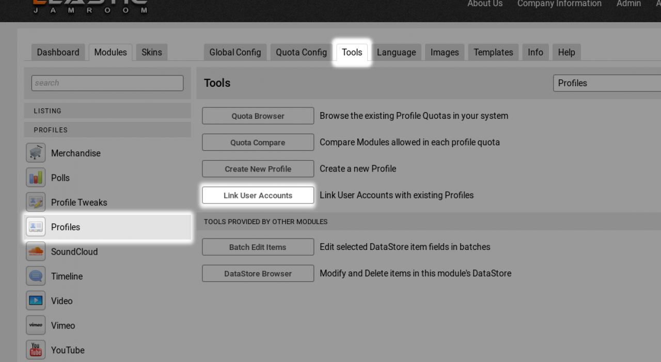661x362 pixels.
Task: Click the Profile Tweaks module icon
Action: click(36, 202)
